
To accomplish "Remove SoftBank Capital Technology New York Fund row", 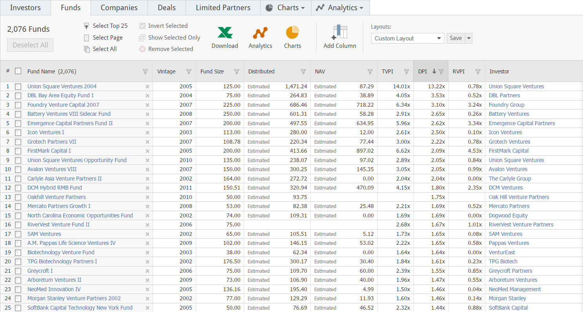I will pyautogui.click(x=148, y=308).
